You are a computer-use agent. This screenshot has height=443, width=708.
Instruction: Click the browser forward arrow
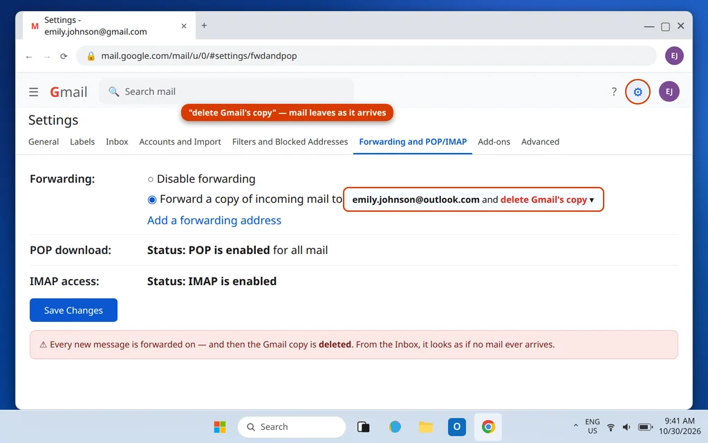47,57
